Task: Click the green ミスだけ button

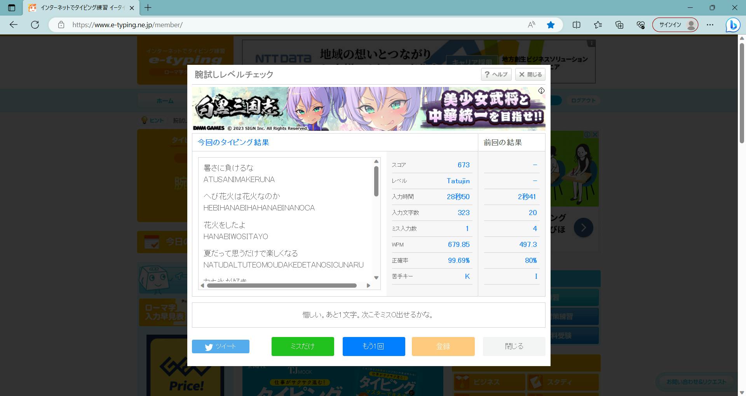Action: [302, 346]
